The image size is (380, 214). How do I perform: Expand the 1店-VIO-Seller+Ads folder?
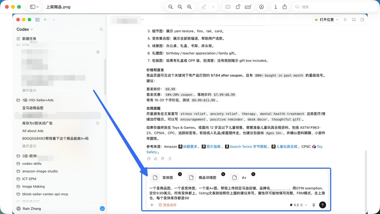[35, 100]
